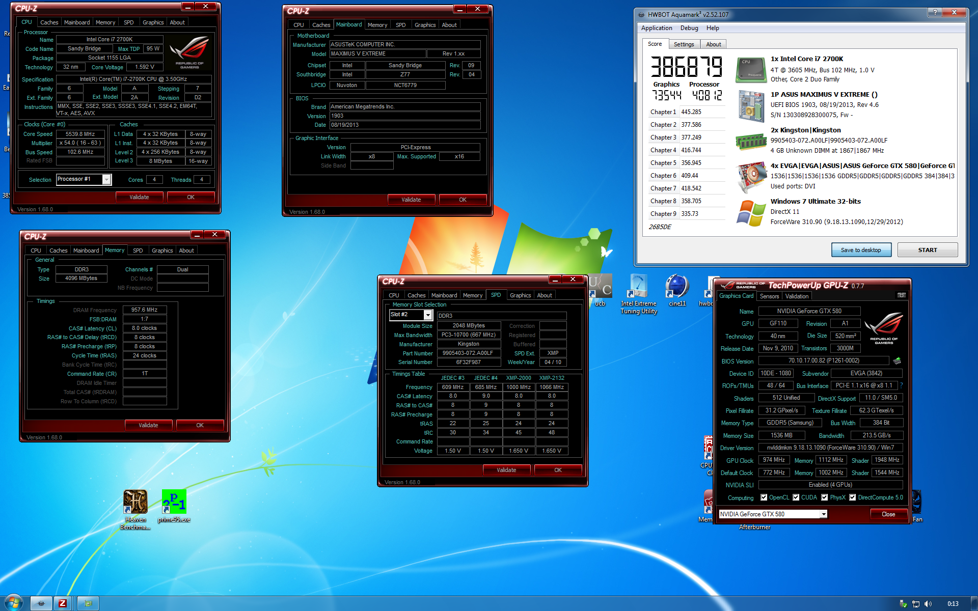The image size is (978, 611).
Task: Switch to the About tab in Aquamark
Action: 713,44
